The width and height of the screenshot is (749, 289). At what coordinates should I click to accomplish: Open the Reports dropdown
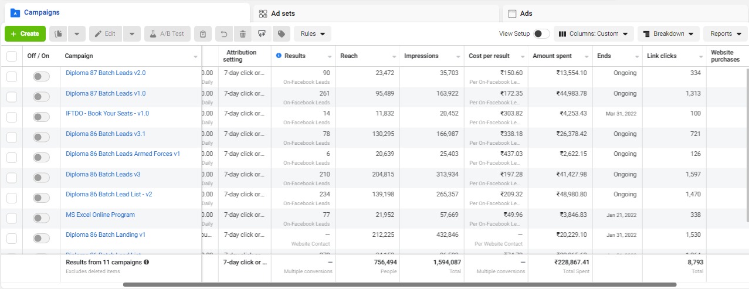point(725,33)
